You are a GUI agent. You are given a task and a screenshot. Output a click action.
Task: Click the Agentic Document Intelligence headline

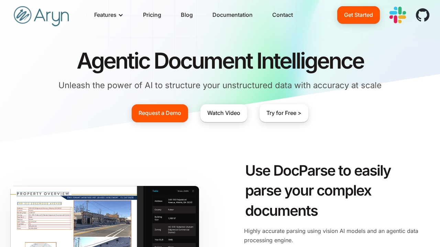[x=220, y=61]
